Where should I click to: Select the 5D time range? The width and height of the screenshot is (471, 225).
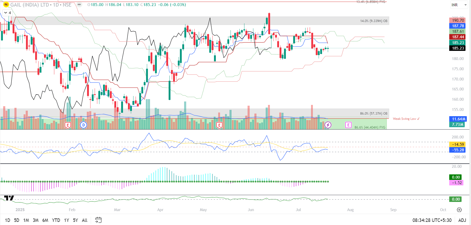coord(17,220)
